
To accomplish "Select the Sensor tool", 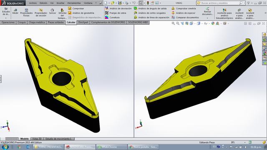I will point(53,11).
